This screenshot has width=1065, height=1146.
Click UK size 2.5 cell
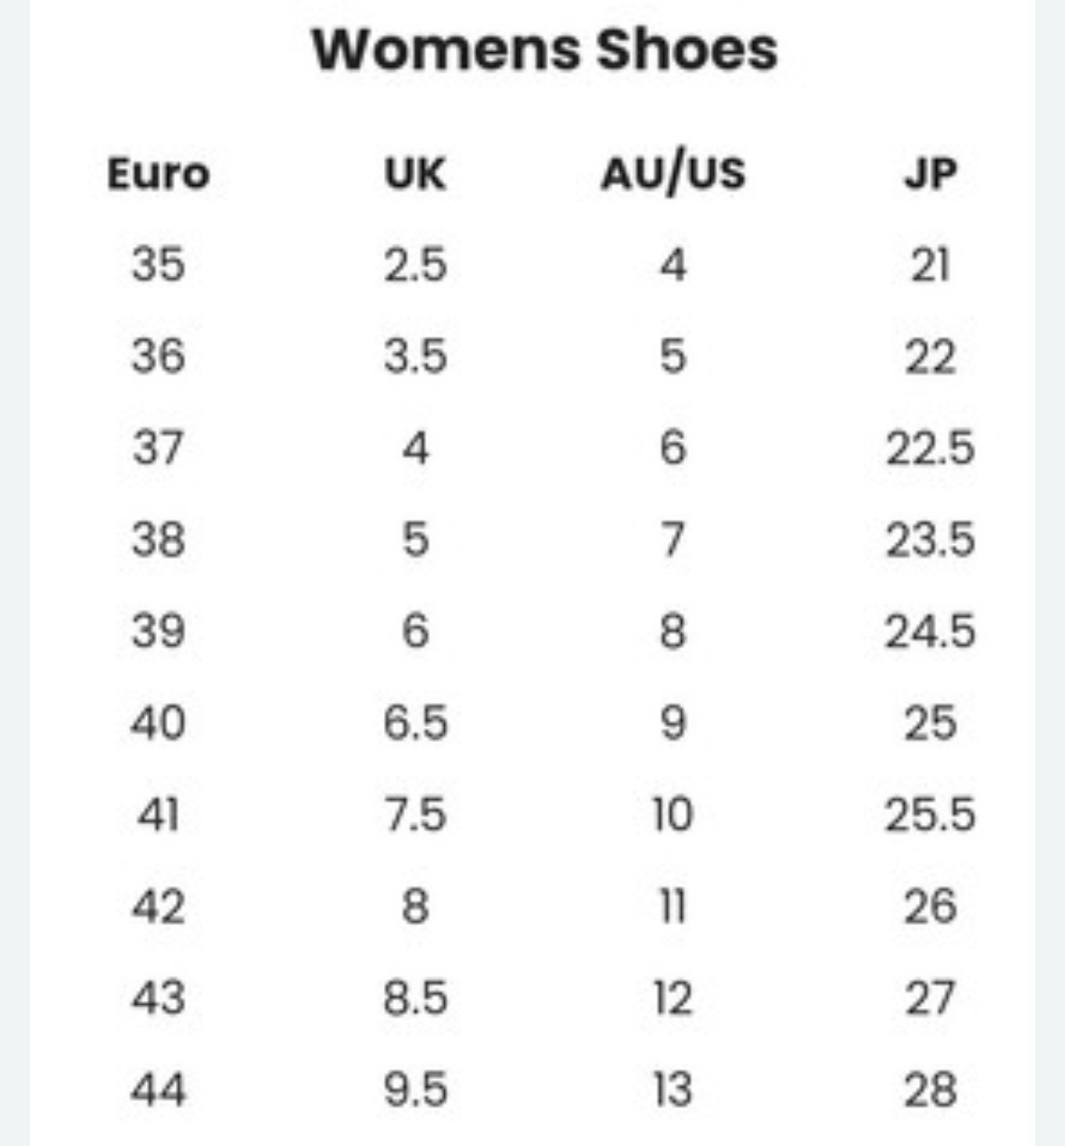[x=415, y=265]
